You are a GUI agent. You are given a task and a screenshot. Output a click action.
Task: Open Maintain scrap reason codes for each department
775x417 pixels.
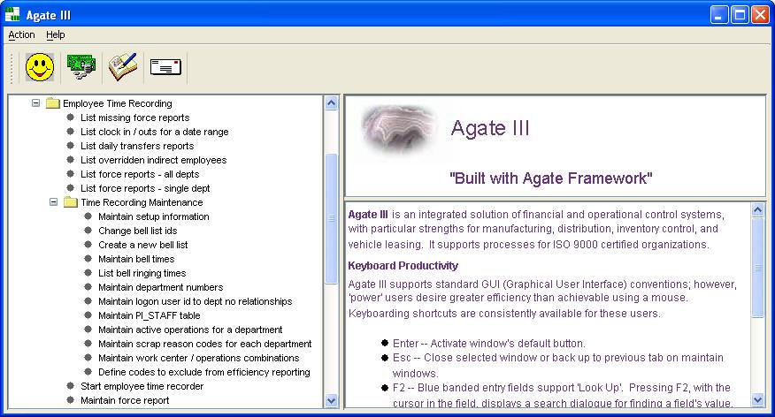pos(204,344)
